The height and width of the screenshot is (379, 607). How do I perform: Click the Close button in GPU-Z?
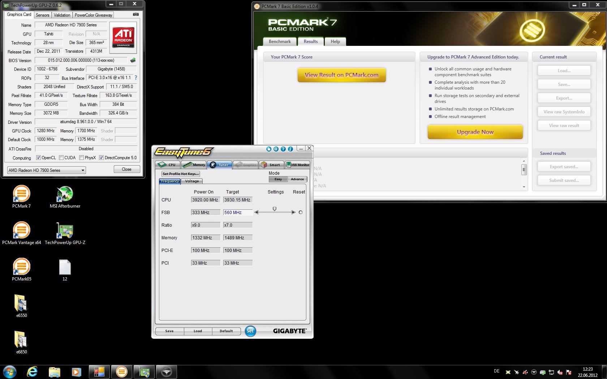[x=126, y=169]
